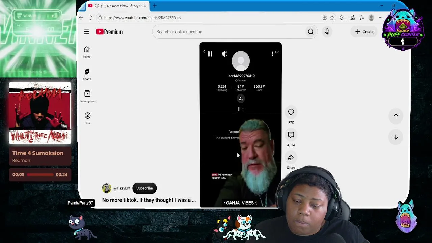This screenshot has width=432, height=243.
Task: Open Shorts in the YouTube sidebar
Action: pos(87,74)
